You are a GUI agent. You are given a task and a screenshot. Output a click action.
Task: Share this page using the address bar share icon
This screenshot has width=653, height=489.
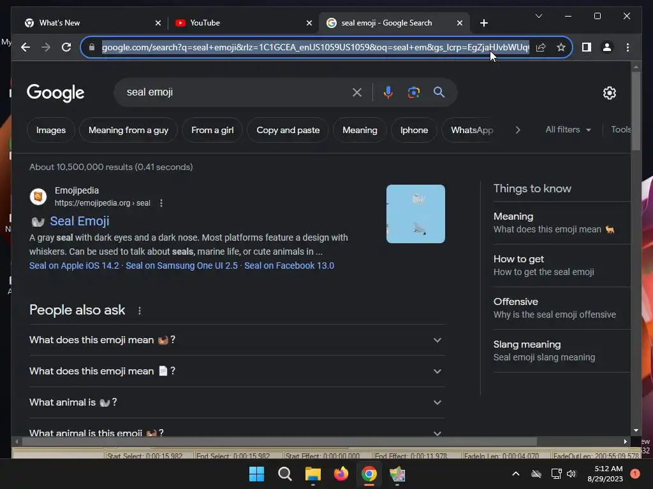(541, 47)
